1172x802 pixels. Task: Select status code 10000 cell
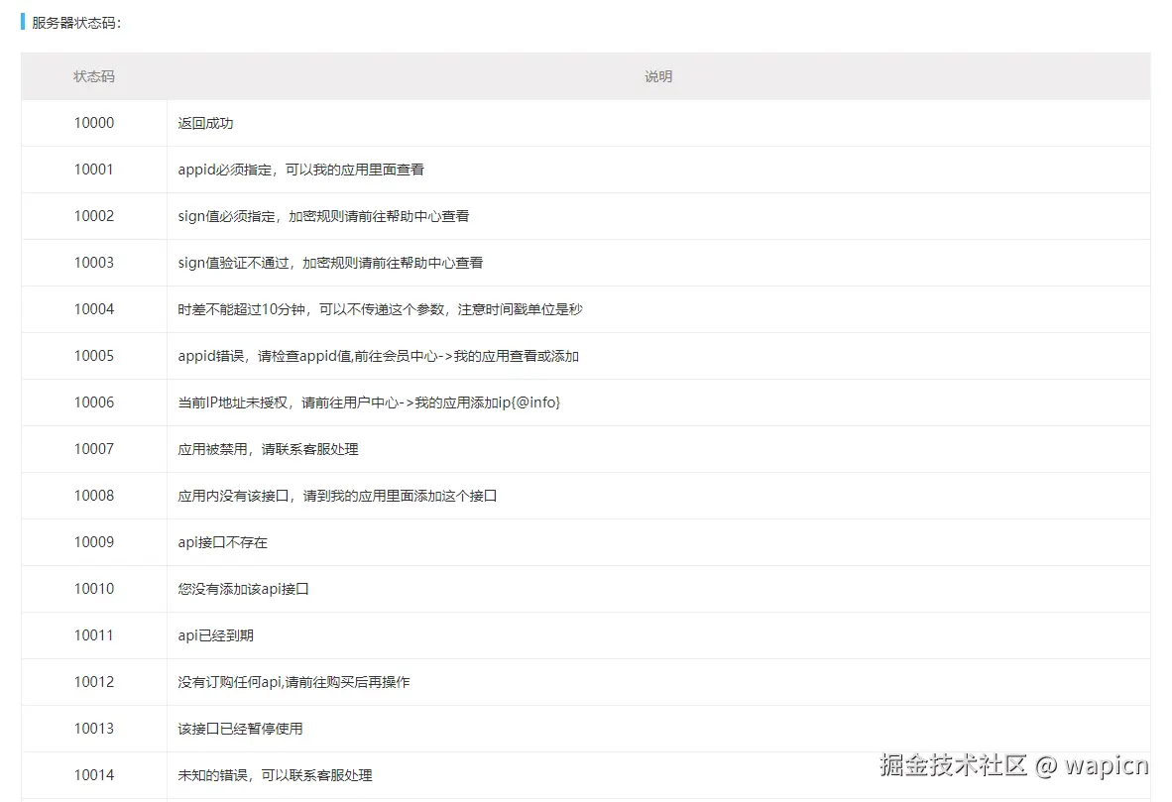point(93,123)
